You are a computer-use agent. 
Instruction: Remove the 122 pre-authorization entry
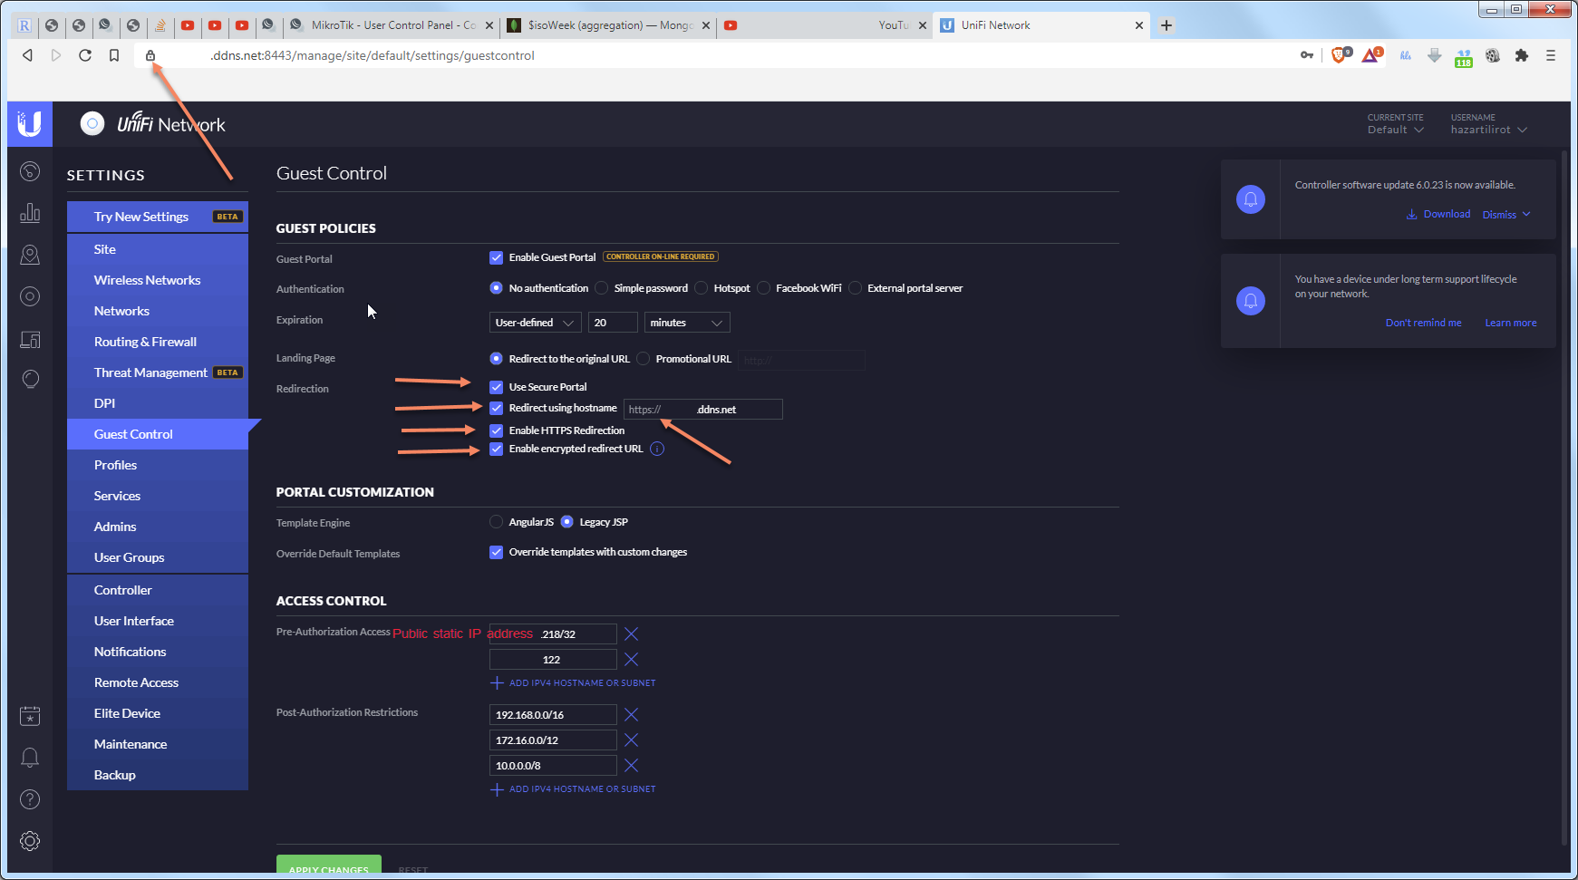[x=632, y=660]
